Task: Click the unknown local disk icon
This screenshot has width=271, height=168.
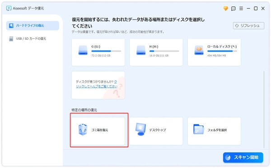Action: point(199,50)
